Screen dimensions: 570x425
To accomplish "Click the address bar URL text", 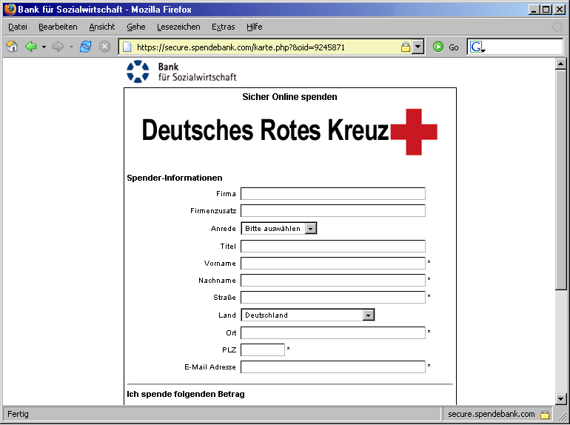I will (241, 47).
